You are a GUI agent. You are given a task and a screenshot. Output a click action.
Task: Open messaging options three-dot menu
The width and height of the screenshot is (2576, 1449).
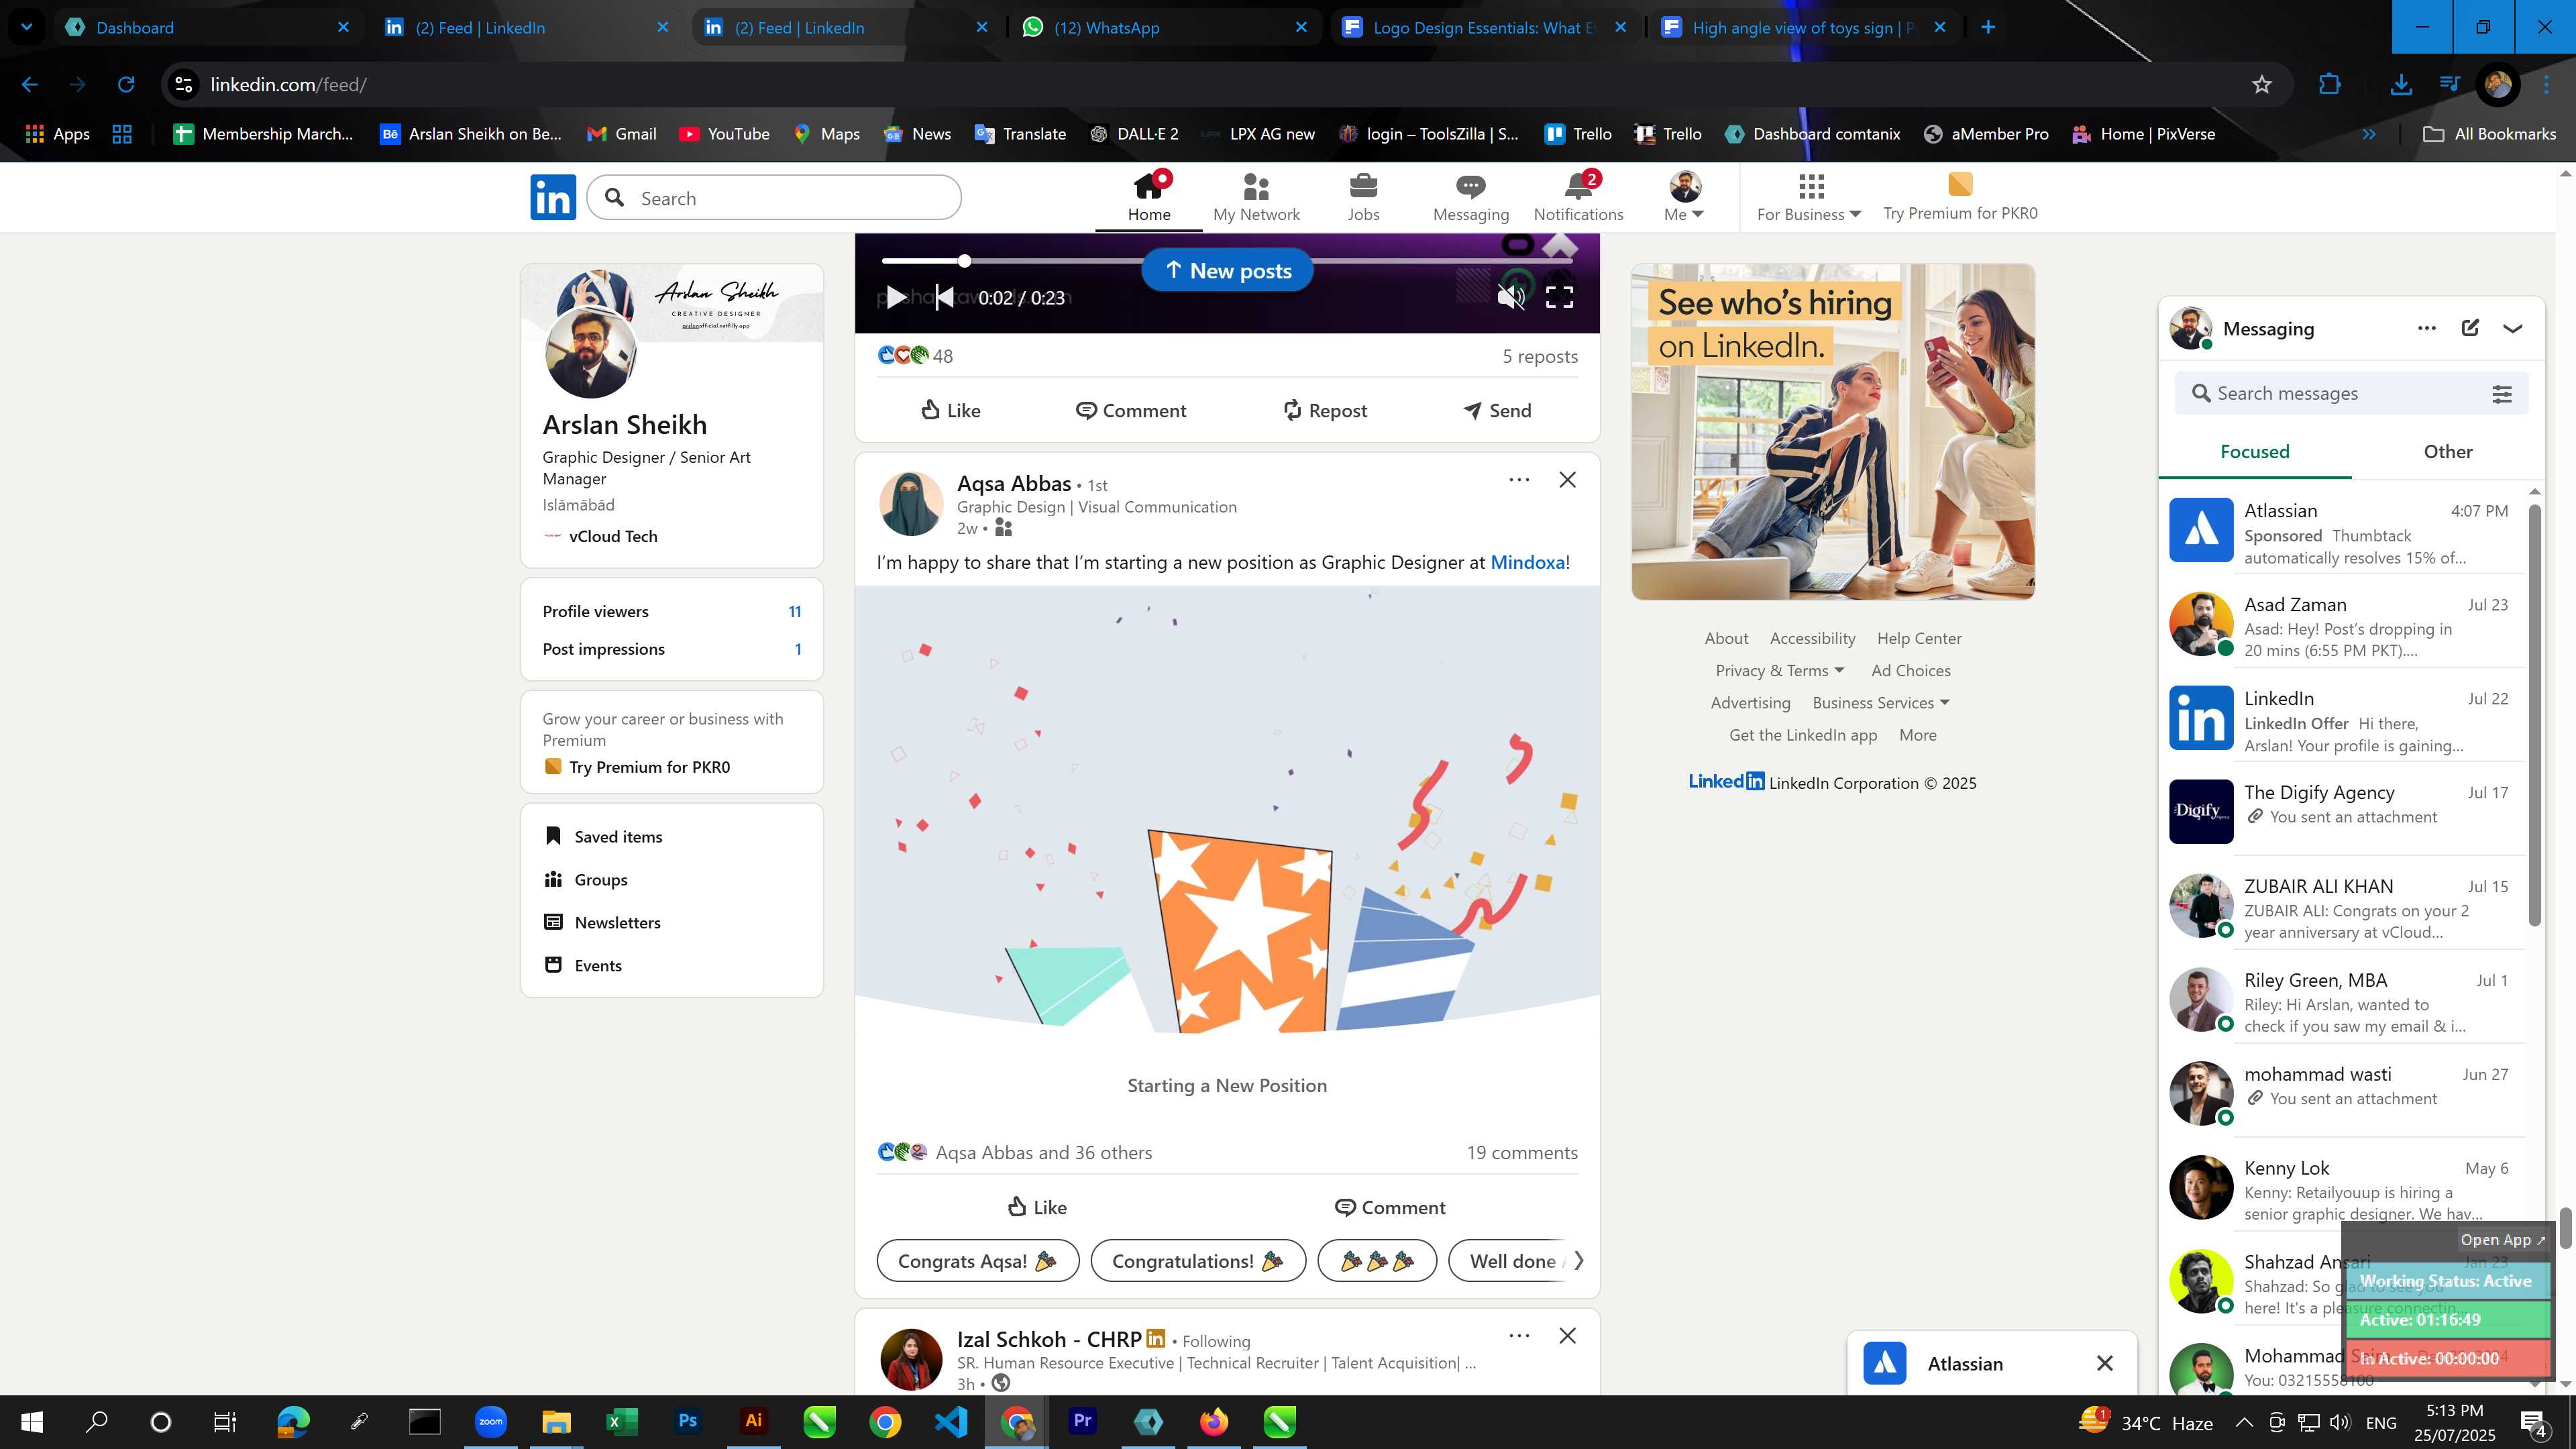pos(2427,328)
